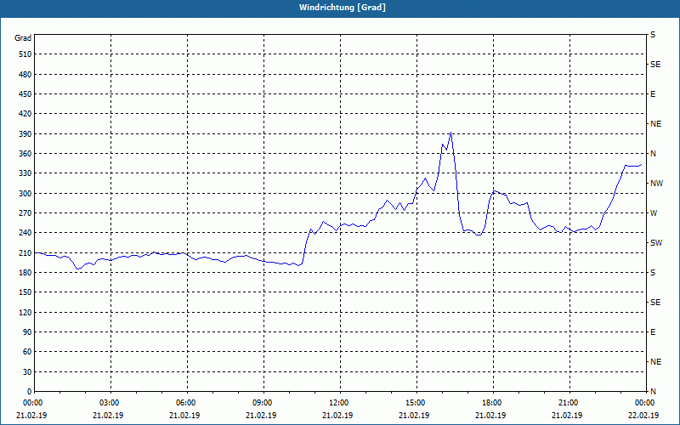
Task: Select the SE compass label at 120 gridline
Action: tap(655, 303)
